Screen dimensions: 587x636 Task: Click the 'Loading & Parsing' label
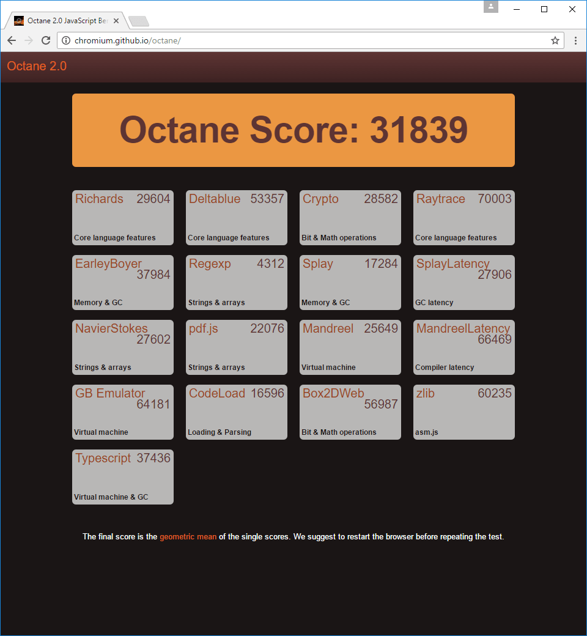click(x=220, y=432)
